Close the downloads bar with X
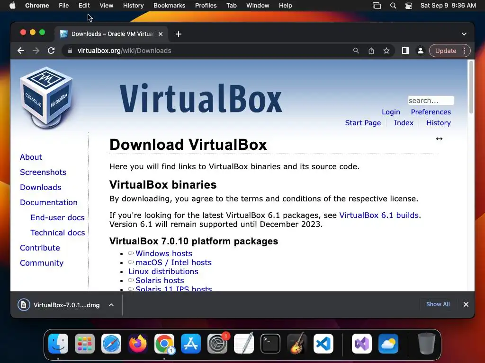The image size is (485, 363). click(x=466, y=304)
